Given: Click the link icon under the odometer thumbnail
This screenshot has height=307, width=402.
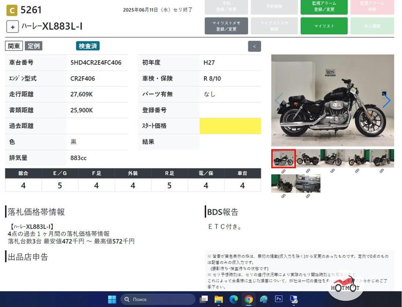Looking at the screenshot, I should point(308,196).
